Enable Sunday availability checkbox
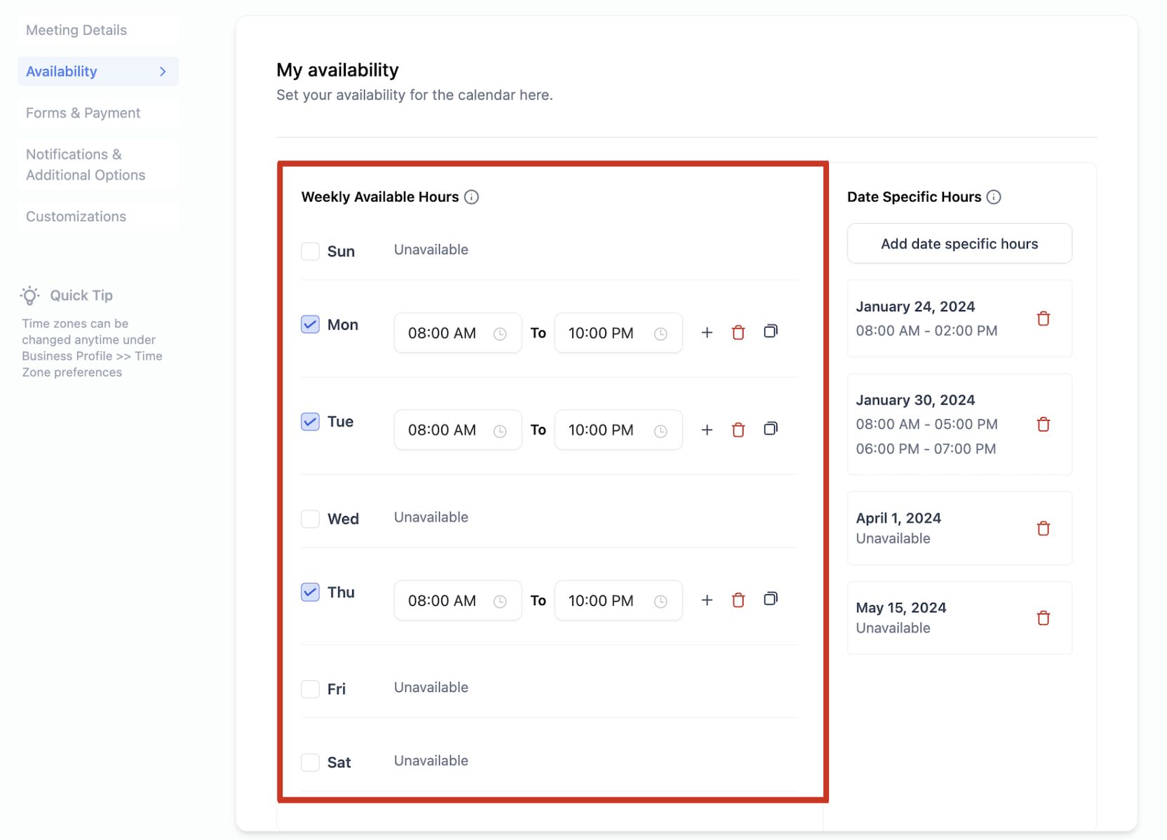 click(x=310, y=251)
